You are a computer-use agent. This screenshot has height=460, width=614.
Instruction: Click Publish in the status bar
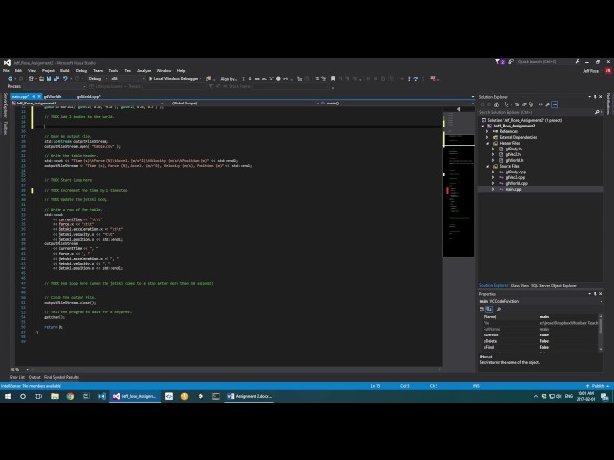point(598,386)
